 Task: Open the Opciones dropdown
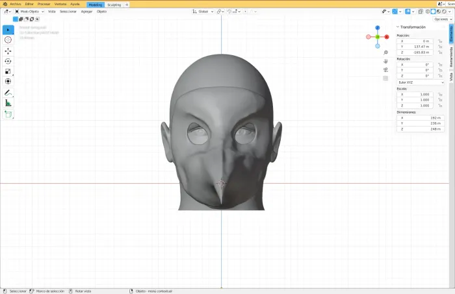point(443,19)
